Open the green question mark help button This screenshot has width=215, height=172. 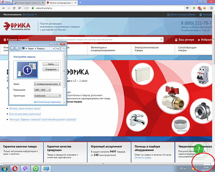199,149
